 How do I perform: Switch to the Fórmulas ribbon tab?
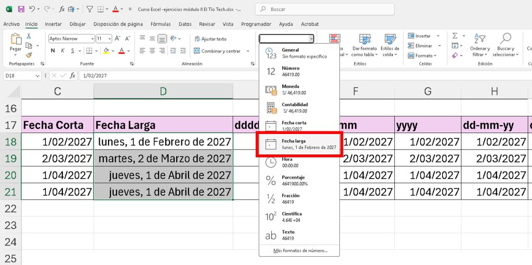[x=161, y=24]
